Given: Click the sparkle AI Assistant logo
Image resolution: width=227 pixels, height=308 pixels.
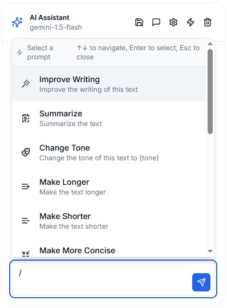Looking at the screenshot, I should 17,22.
